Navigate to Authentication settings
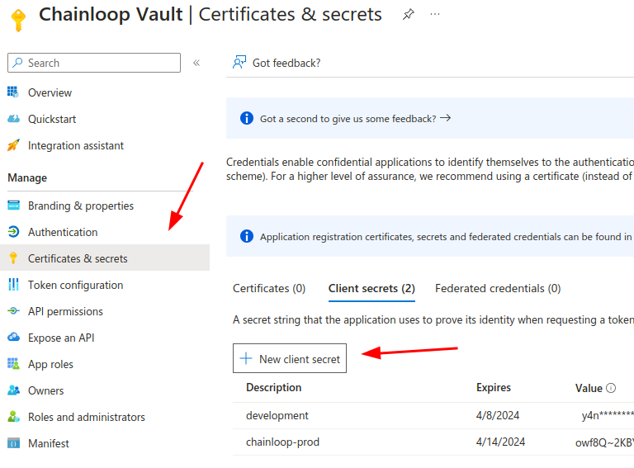The height and width of the screenshot is (468, 634). (63, 232)
